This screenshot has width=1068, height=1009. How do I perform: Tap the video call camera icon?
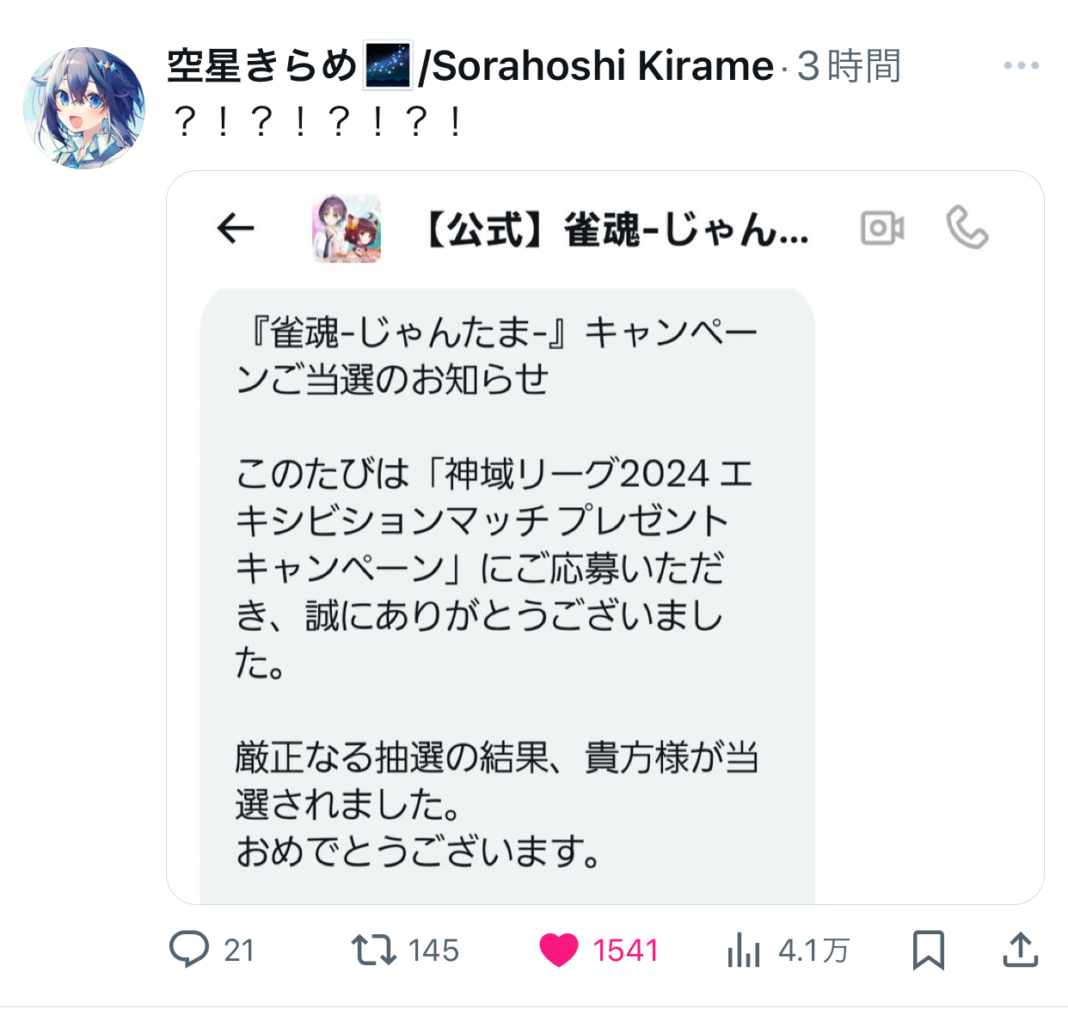(882, 229)
